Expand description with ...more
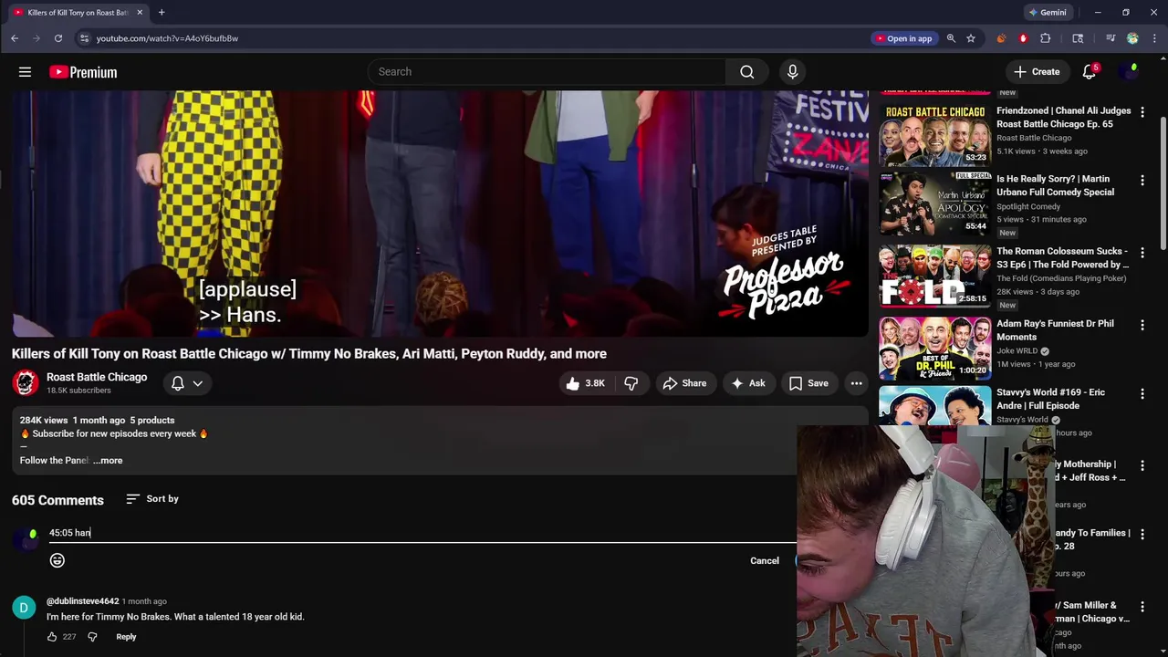The image size is (1168, 657). [x=108, y=461]
